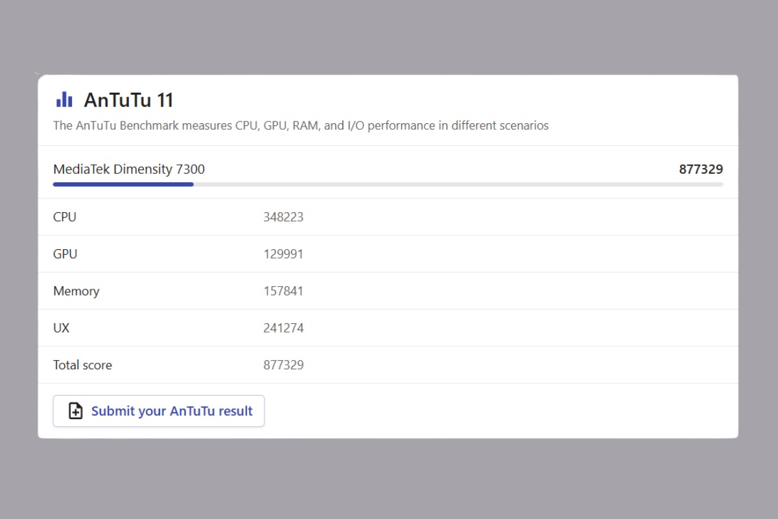Select the Total score row label
The image size is (778, 519).
(x=82, y=365)
